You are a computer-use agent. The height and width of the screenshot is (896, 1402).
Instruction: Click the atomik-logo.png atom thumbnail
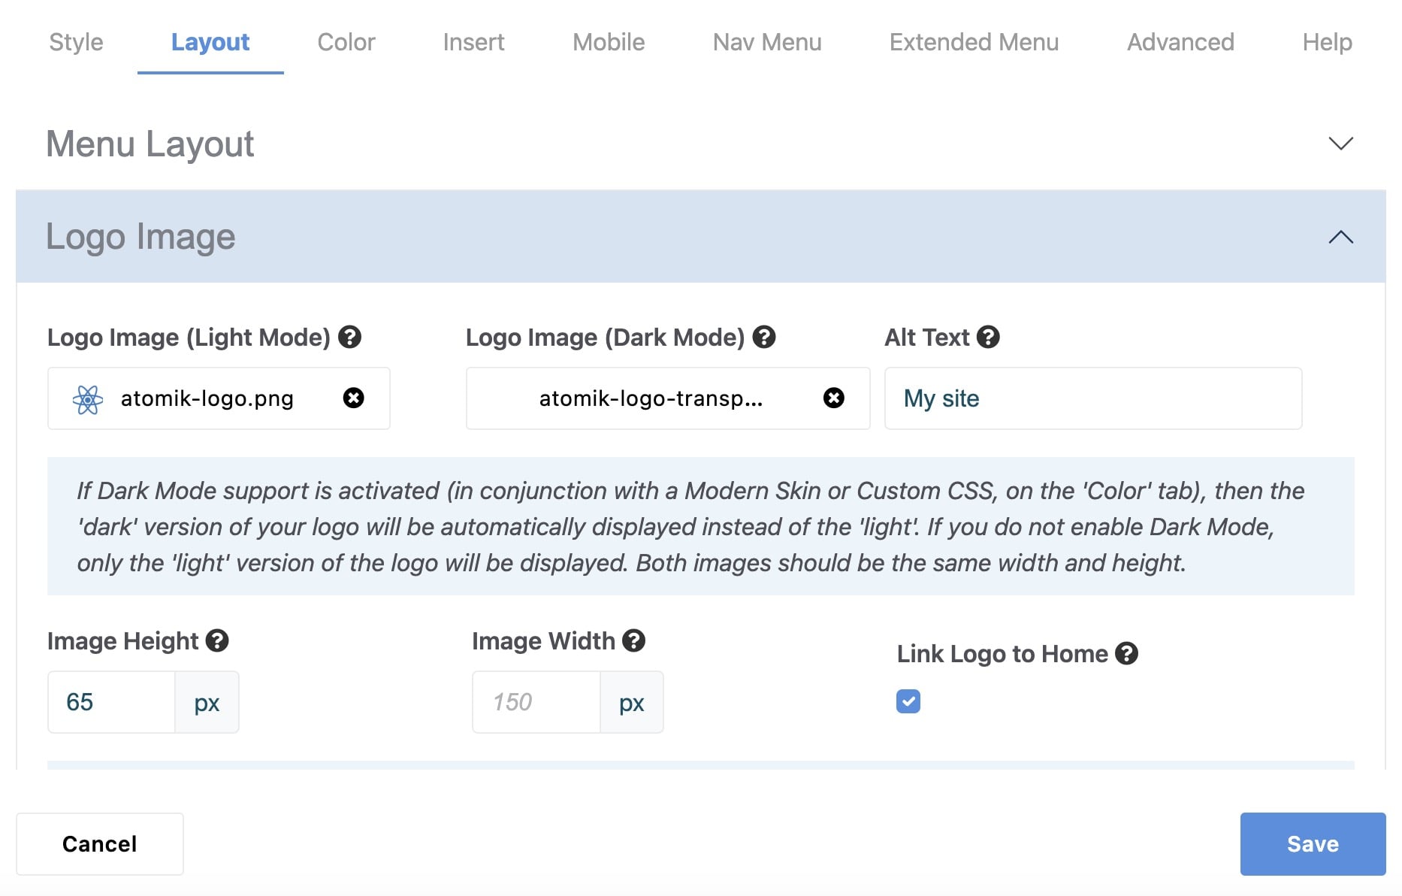(88, 399)
